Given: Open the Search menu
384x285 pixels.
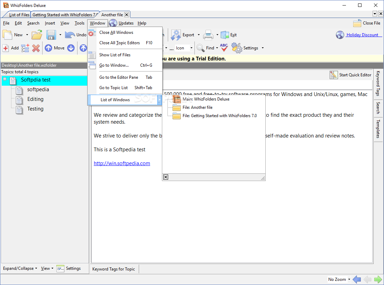Looking at the screenshot, I should [33, 23].
